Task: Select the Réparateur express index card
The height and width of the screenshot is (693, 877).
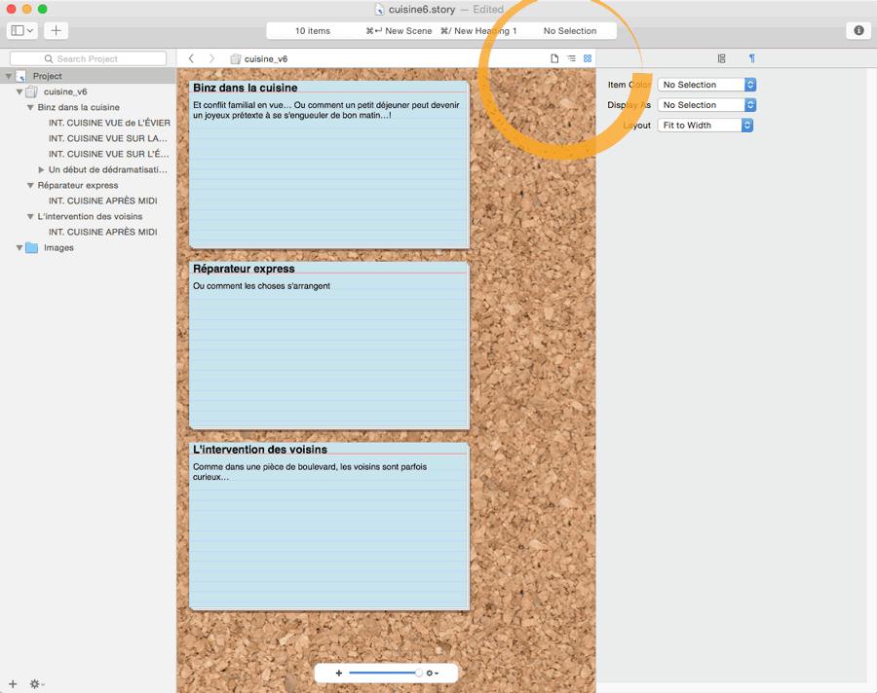Action: click(329, 346)
